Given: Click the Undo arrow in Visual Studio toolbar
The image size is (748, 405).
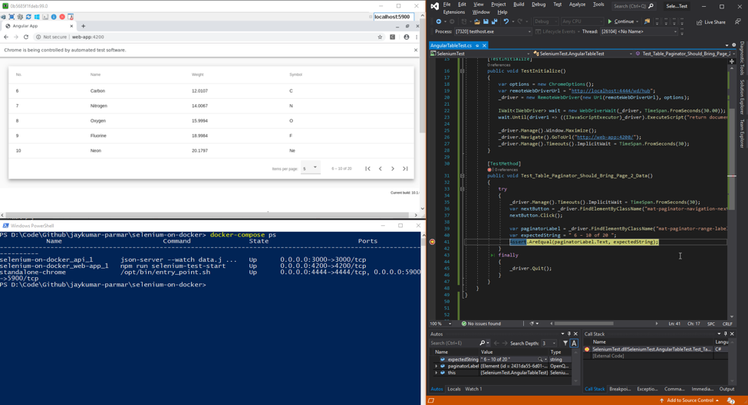Looking at the screenshot, I should tap(506, 21).
